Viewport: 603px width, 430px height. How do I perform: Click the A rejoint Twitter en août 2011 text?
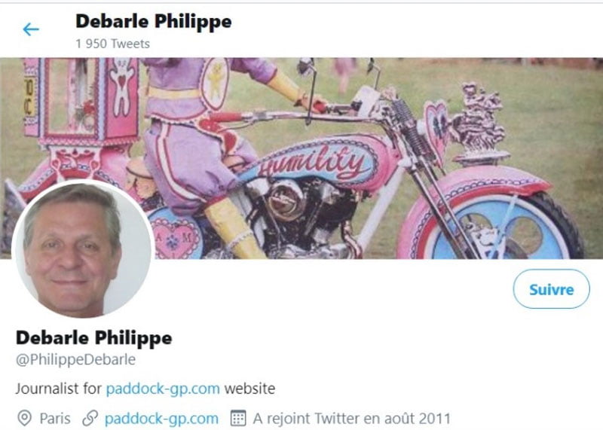click(x=351, y=418)
